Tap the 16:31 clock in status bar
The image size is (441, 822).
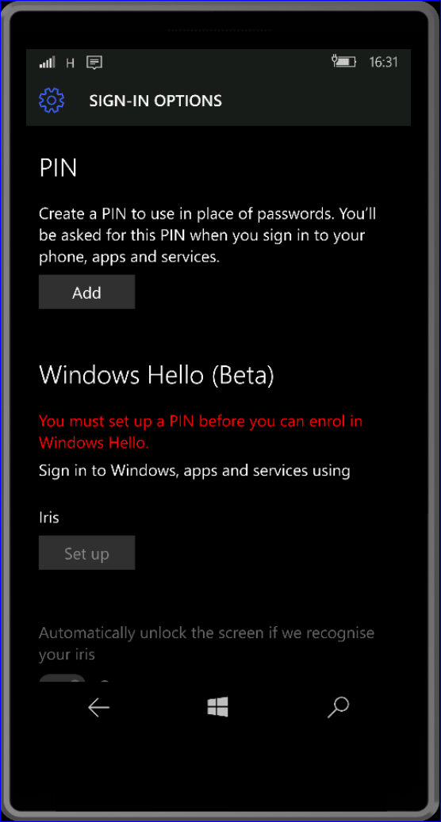coord(383,63)
